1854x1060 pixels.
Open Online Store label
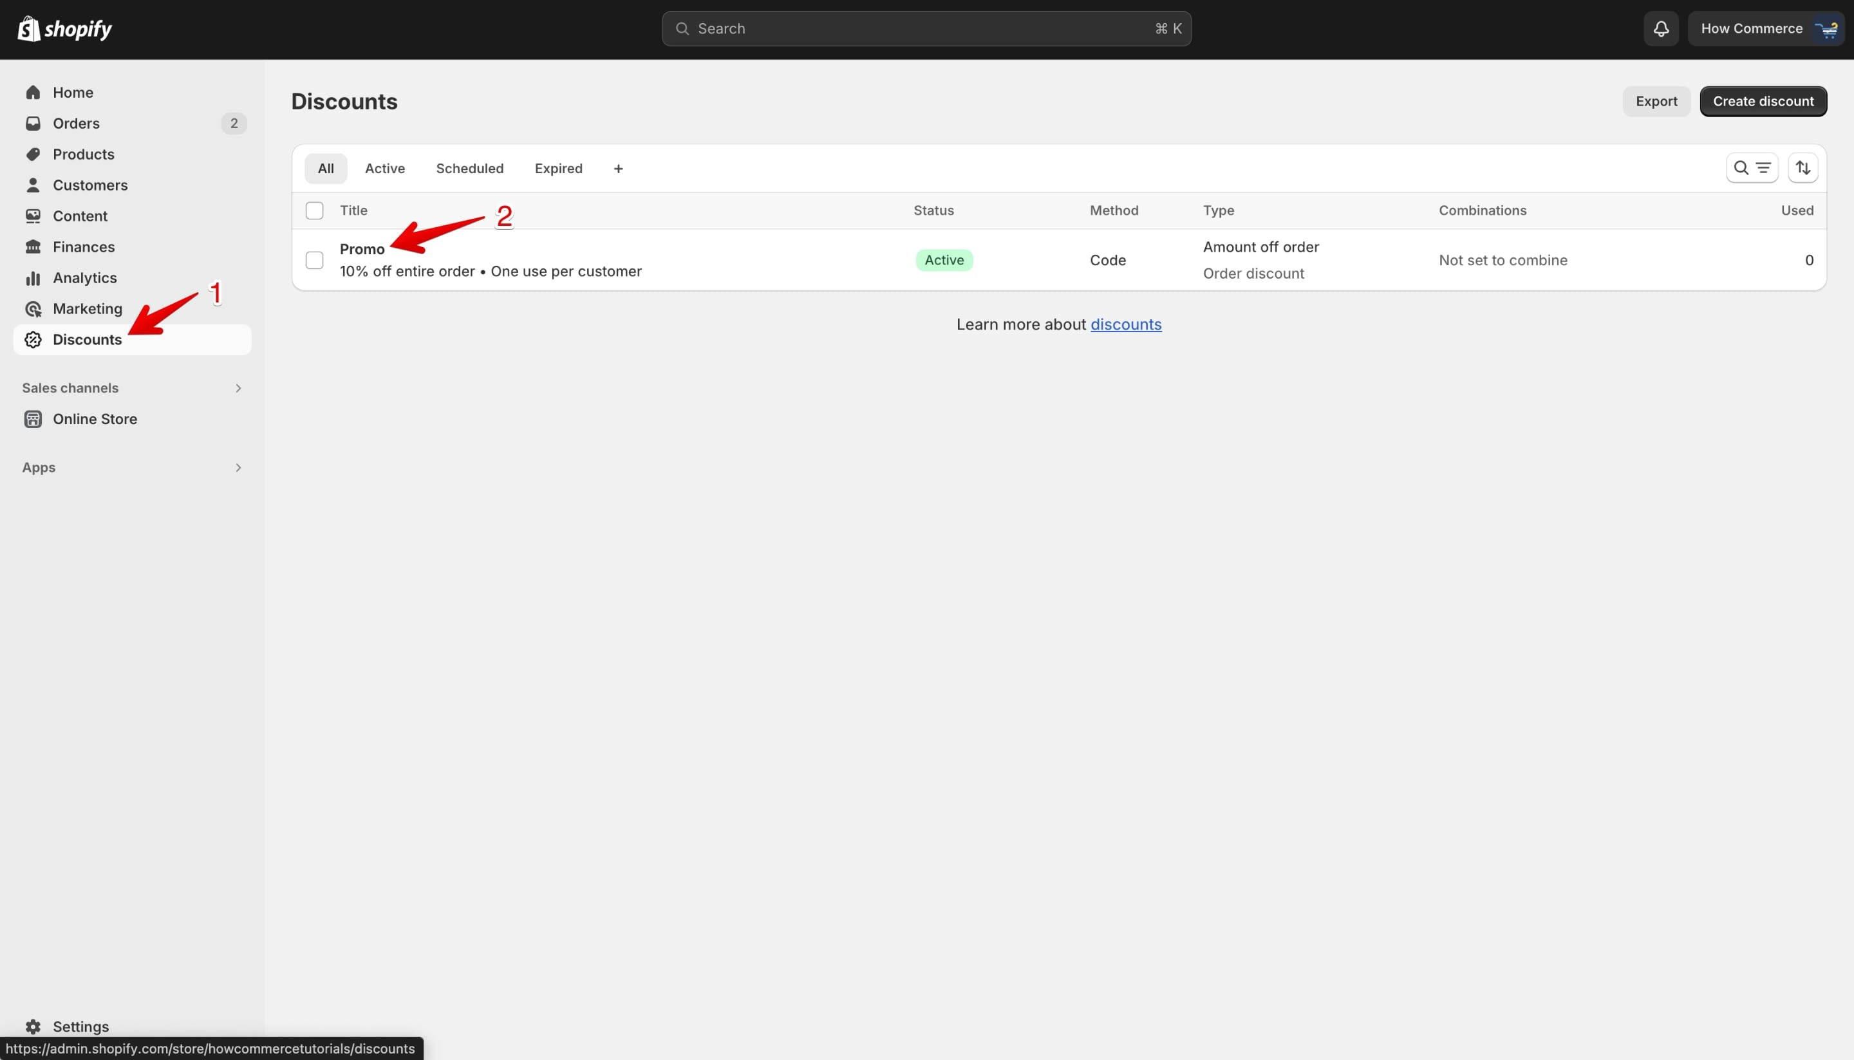pos(95,420)
